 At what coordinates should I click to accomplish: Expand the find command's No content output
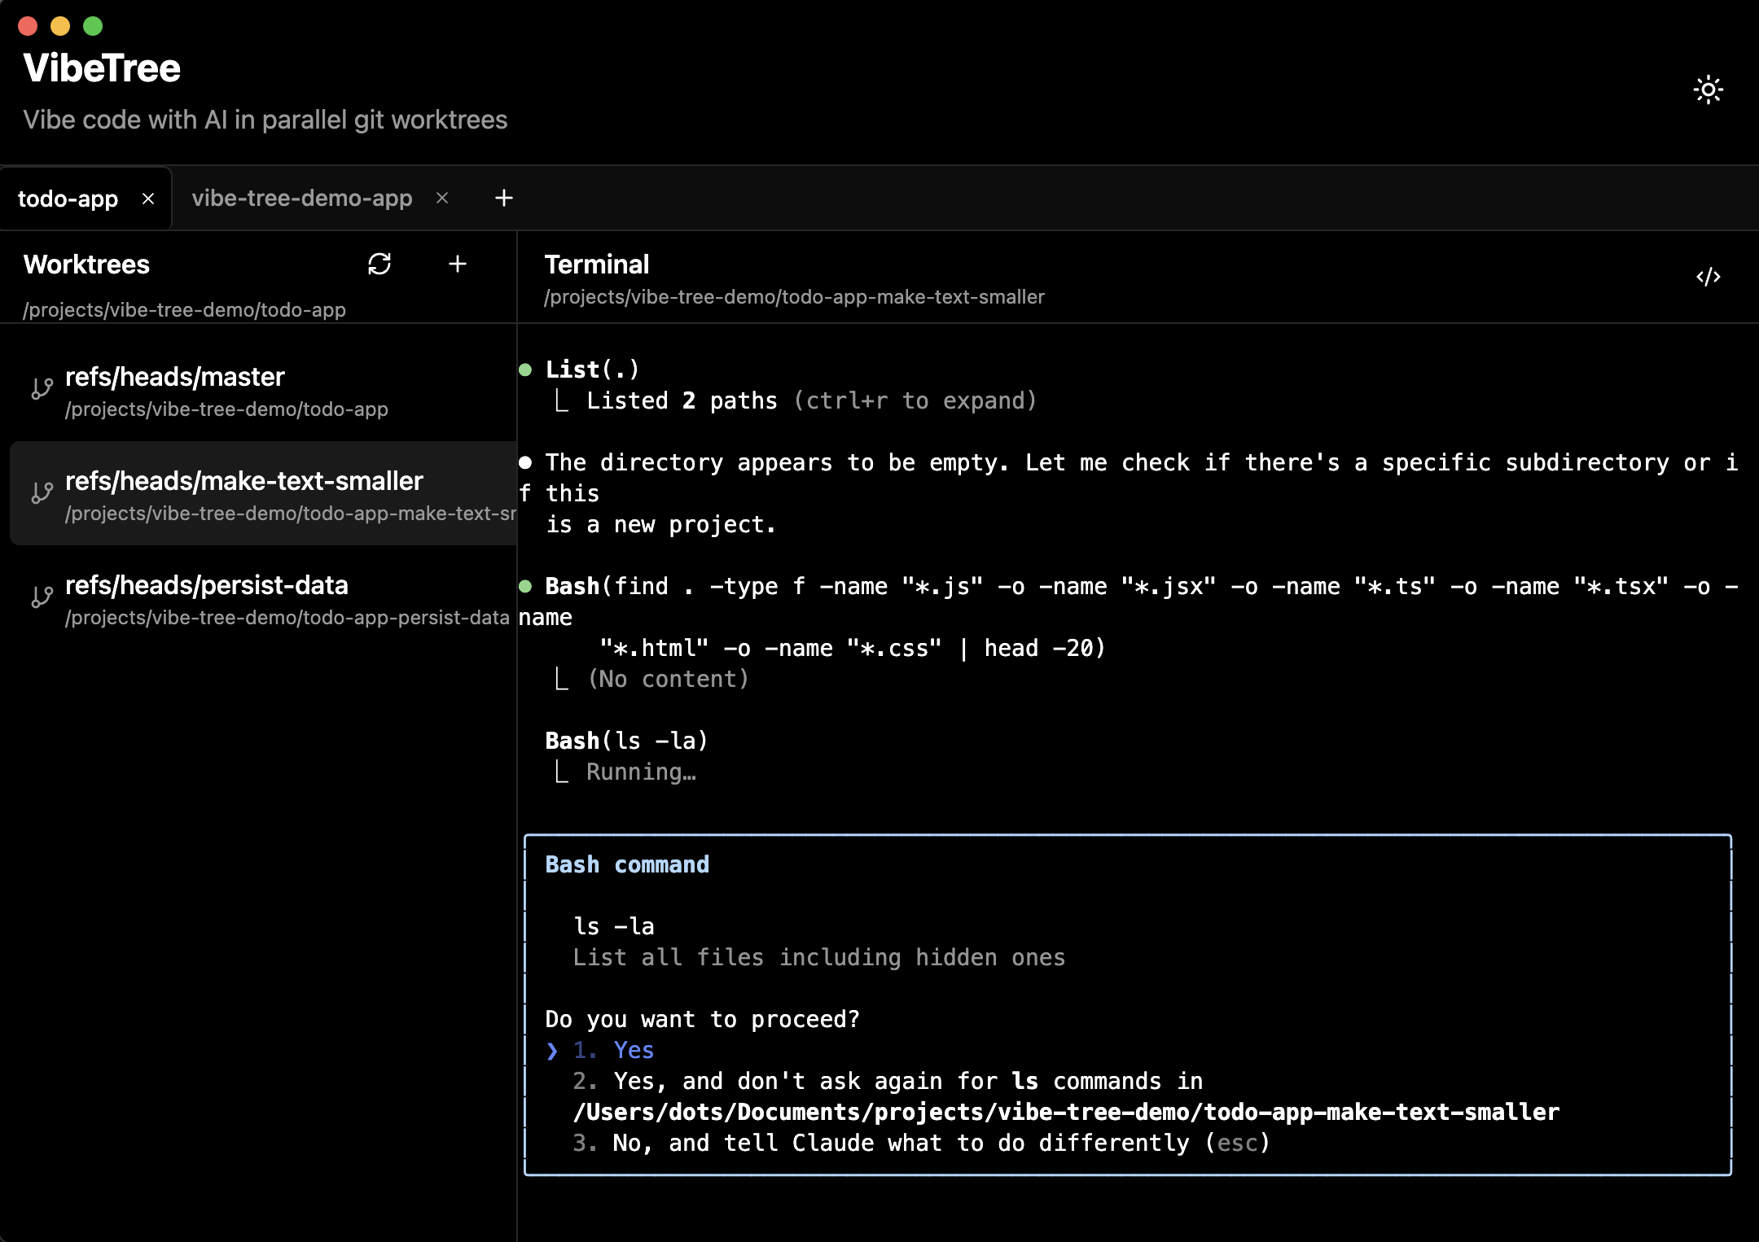pyautogui.click(x=668, y=678)
